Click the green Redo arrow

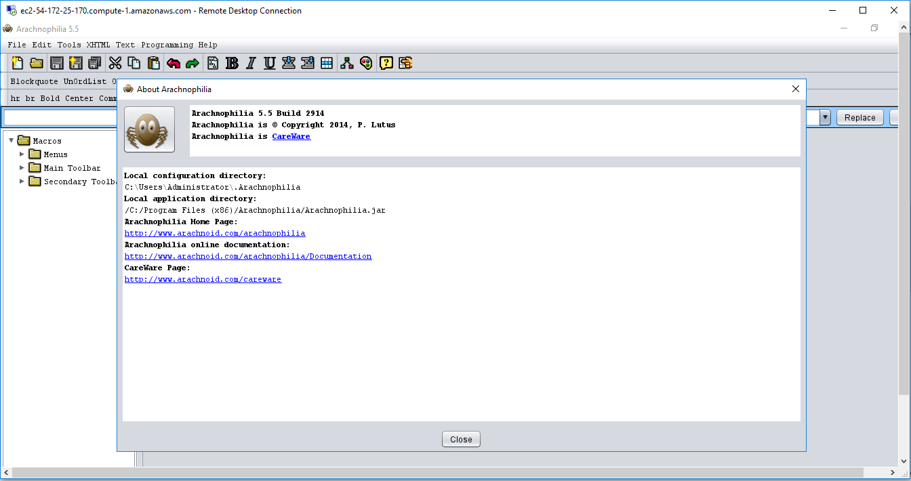pyautogui.click(x=193, y=63)
